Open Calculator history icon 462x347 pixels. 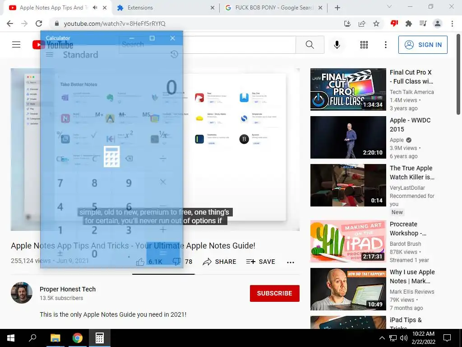[x=174, y=54]
